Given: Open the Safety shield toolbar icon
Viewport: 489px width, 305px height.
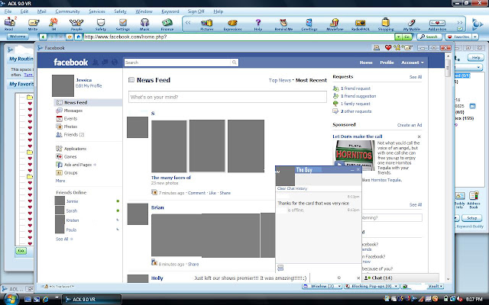Looking at the screenshot, I should point(100,24).
